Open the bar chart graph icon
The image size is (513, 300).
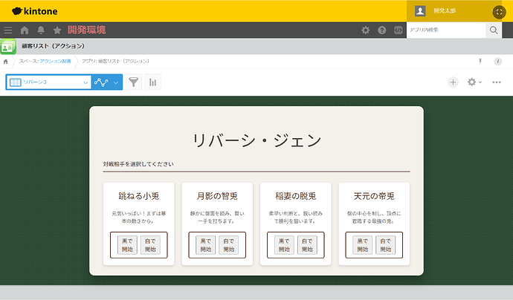point(153,82)
